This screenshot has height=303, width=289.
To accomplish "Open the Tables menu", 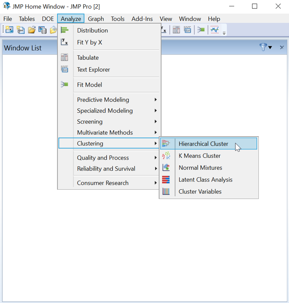I will pyautogui.click(x=27, y=19).
